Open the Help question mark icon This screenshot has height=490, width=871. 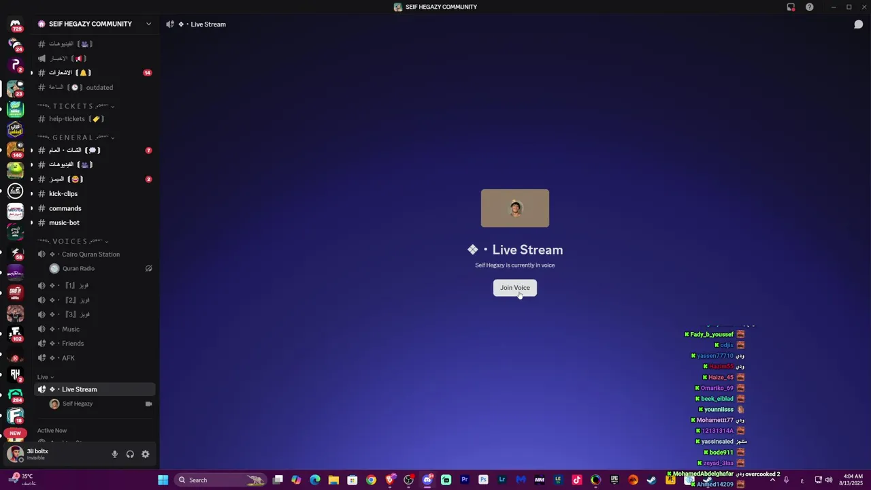tap(810, 7)
